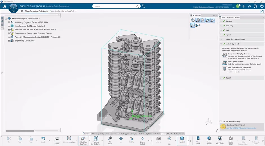Click first Action Pad selection icon
The image size is (265, 146).
[x=193, y=20]
